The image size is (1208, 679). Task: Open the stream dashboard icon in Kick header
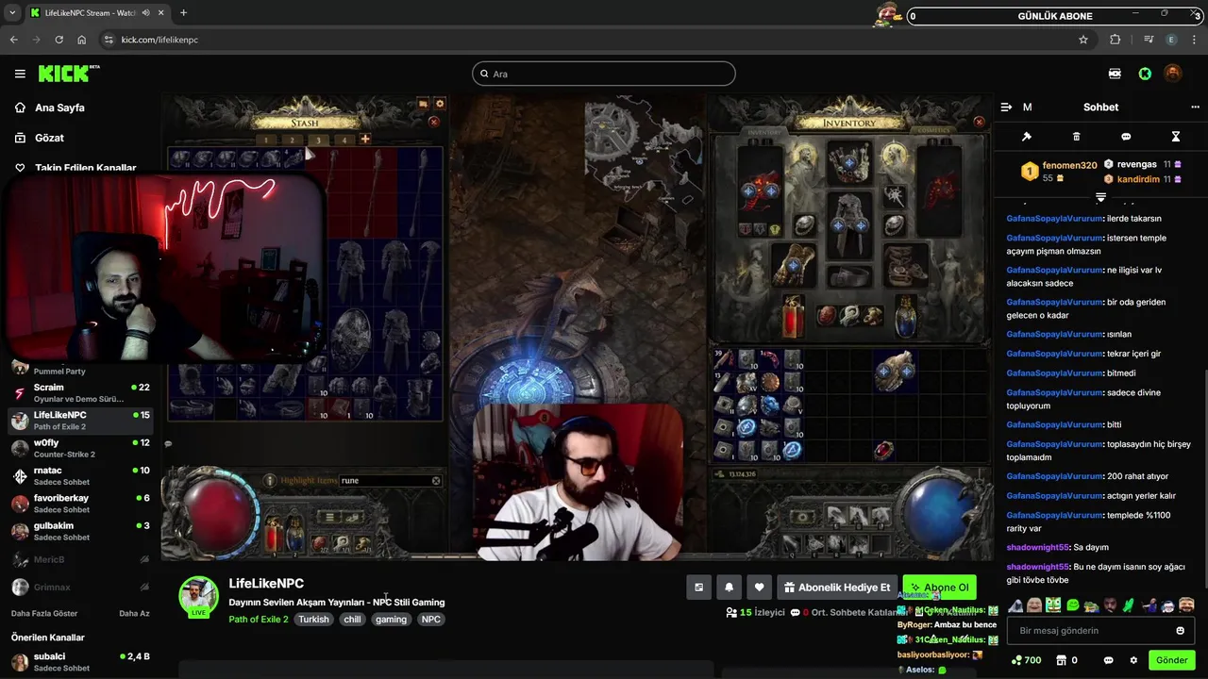pyautogui.click(x=1115, y=74)
